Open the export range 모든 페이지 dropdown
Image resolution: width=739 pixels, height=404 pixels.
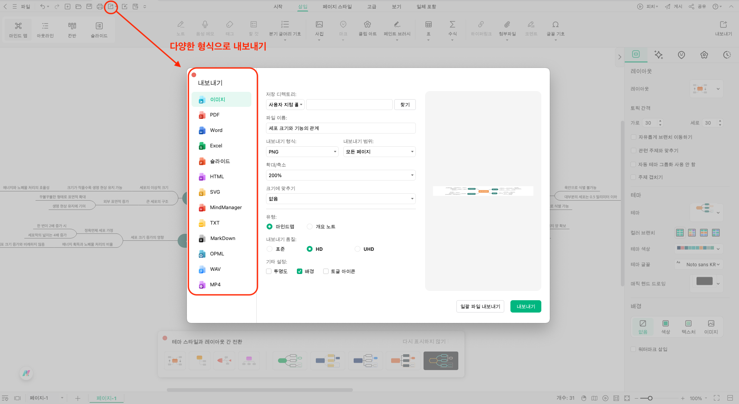point(379,152)
